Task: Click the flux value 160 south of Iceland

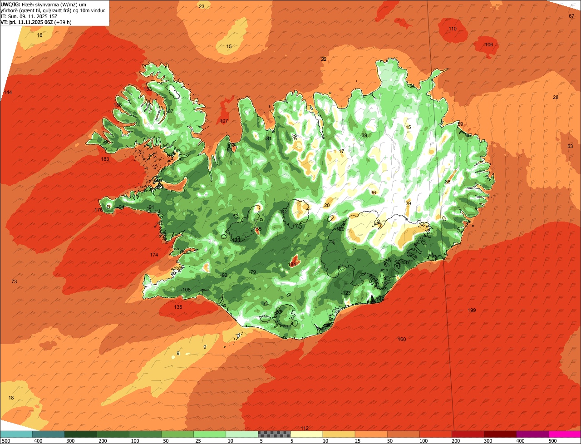Action: (x=402, y=340)
